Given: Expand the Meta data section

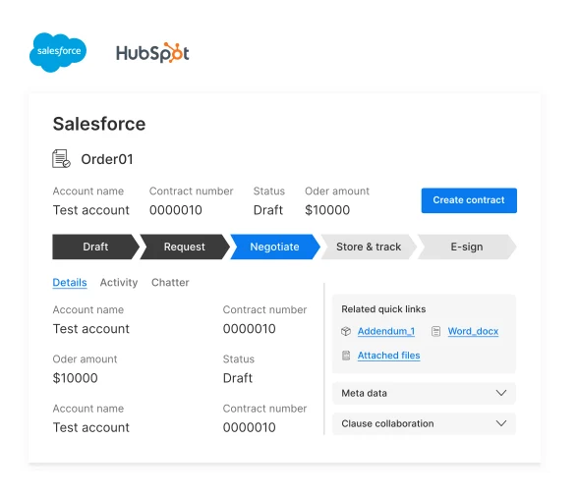Looking at the screenshot, I should click(x=424, y=393).
